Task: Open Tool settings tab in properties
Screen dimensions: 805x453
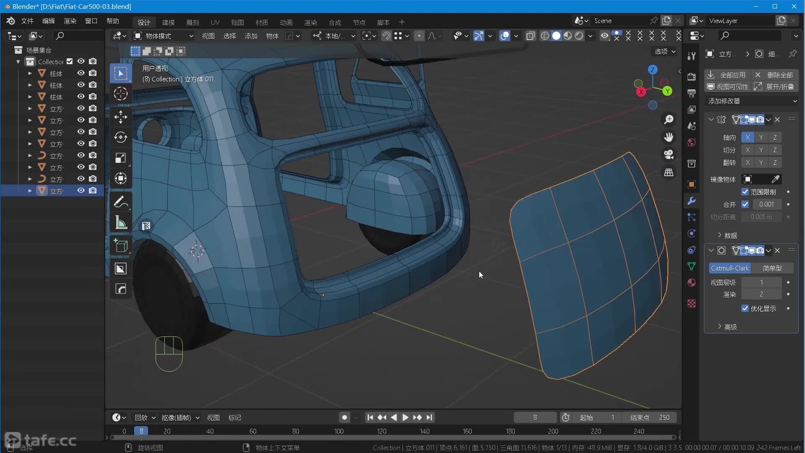Action: (692, 56)
